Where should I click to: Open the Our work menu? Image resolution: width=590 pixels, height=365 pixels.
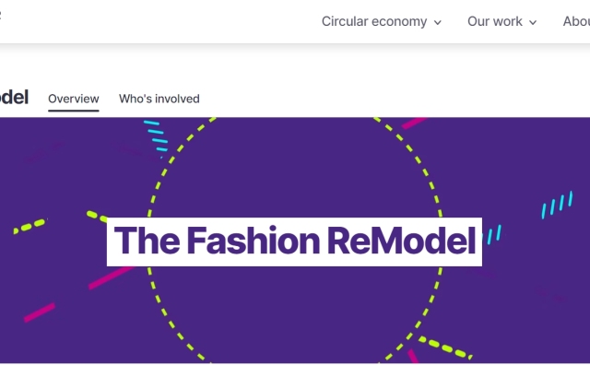(x=501, y=21)
